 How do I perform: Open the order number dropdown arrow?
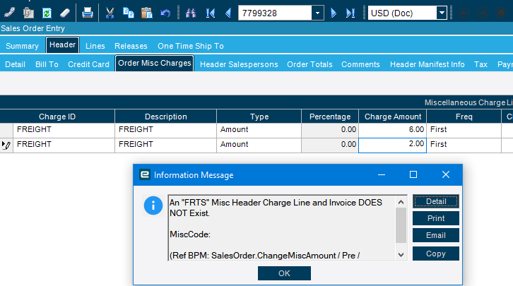point(317,13)
